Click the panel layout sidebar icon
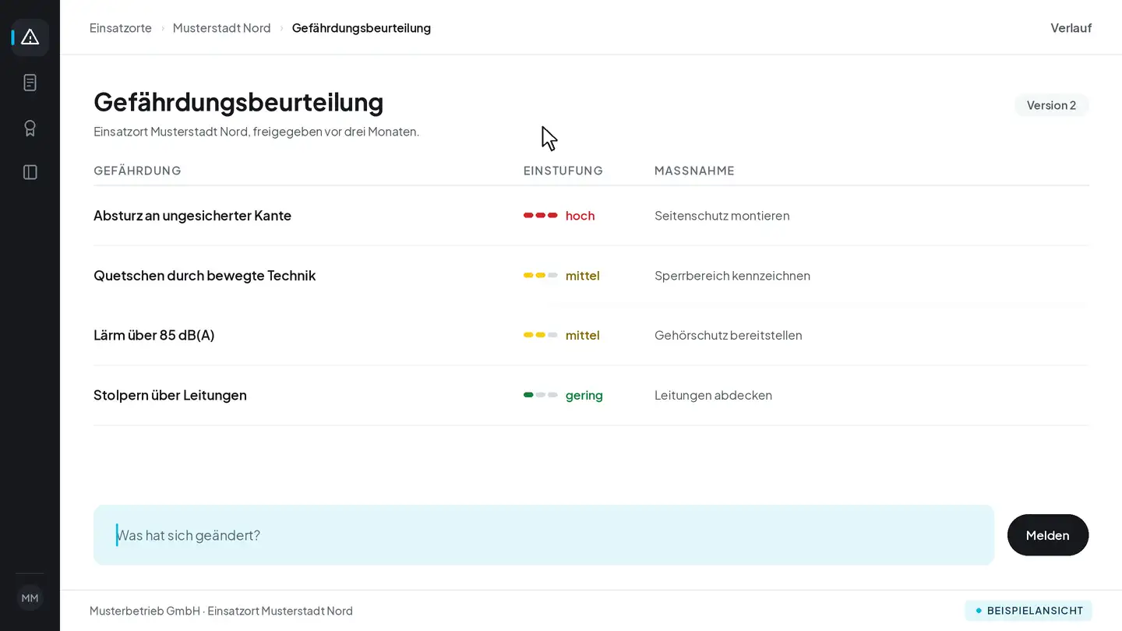 (x=30, y=172)
